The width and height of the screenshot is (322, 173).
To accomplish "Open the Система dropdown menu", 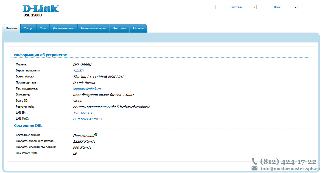I will [236, 7].
